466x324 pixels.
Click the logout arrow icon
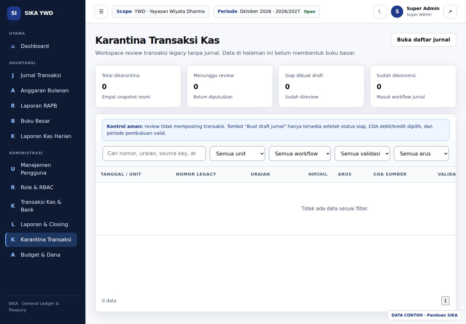click(450, 12)
